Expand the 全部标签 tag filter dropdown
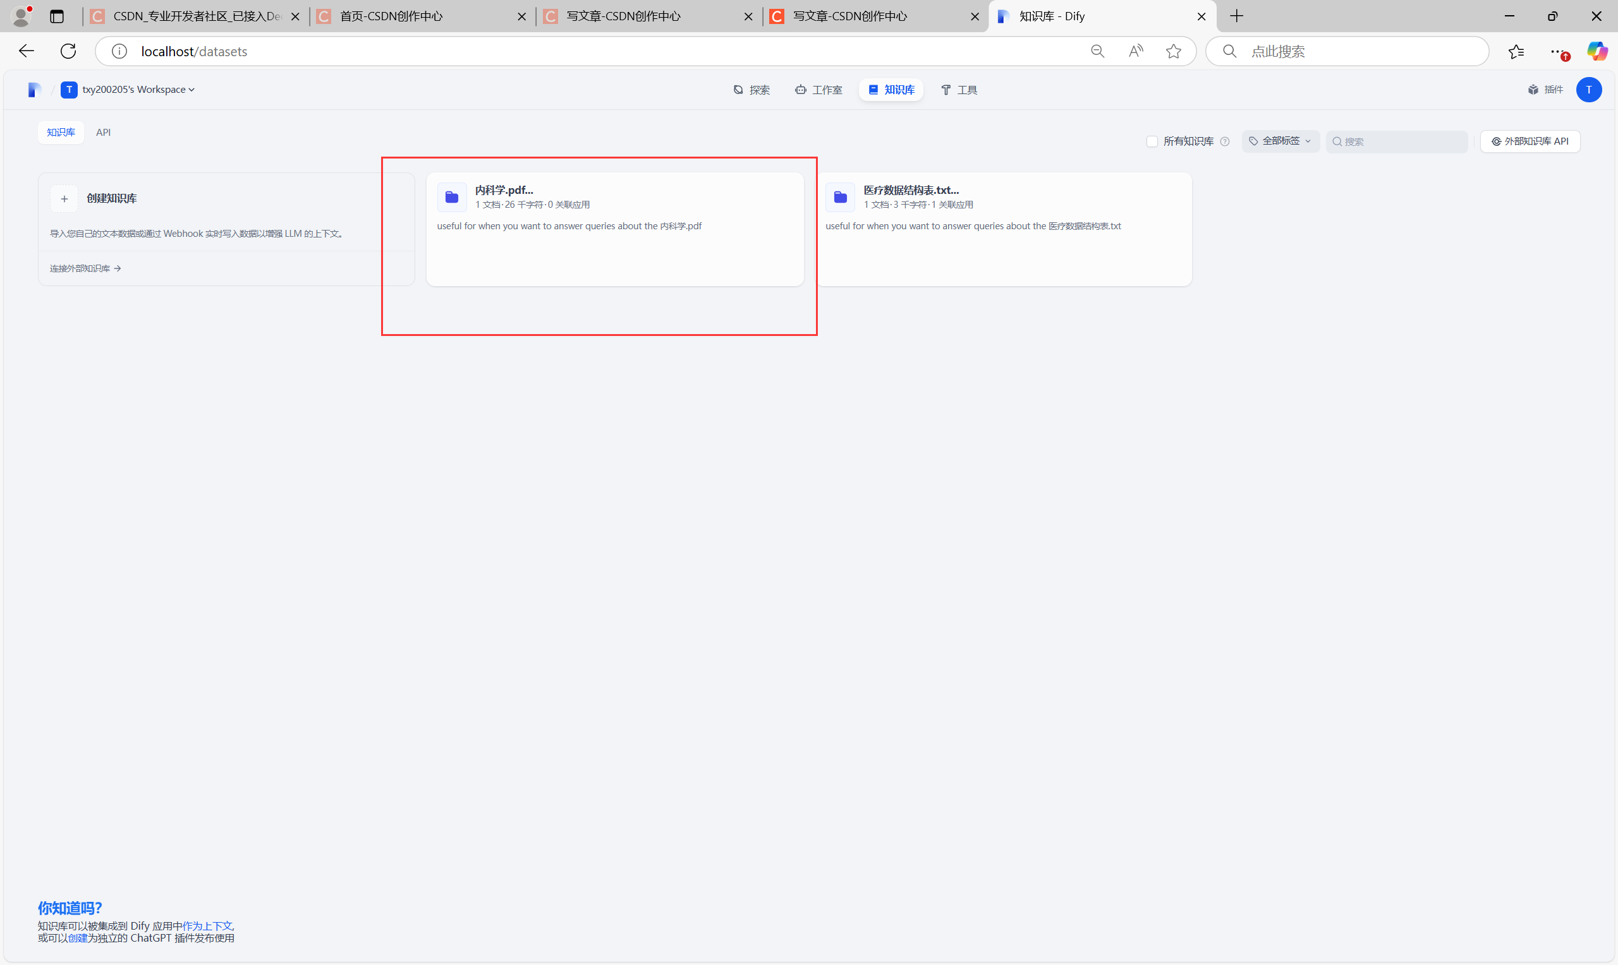Viewport: 1618px width, 965px height. coord(1280,141)
